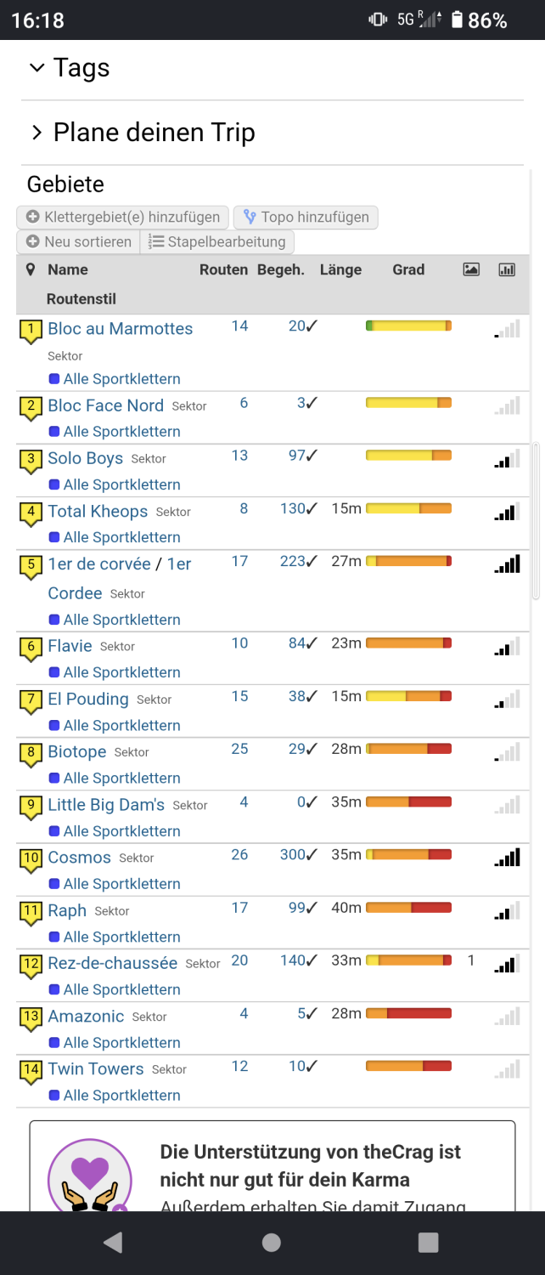Expand Plane deinen Trip section
Image resolution: width=545 pixels, height=1275 pixels.
click(142, 133)
